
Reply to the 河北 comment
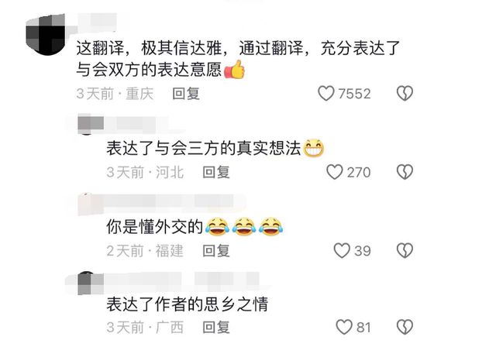pos(216,172)
